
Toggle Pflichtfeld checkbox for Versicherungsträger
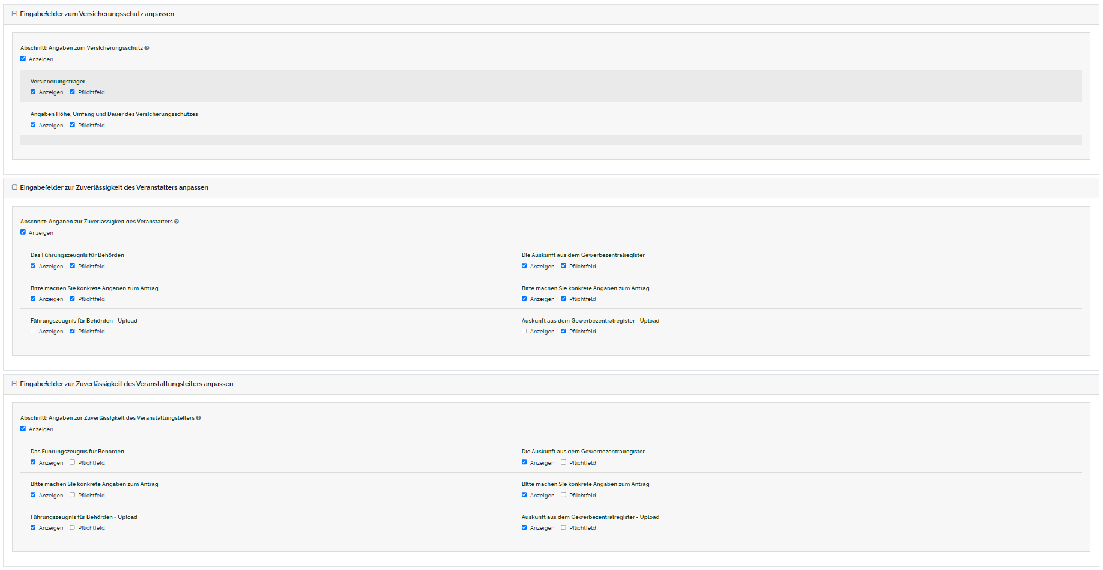tap(73, 92)
